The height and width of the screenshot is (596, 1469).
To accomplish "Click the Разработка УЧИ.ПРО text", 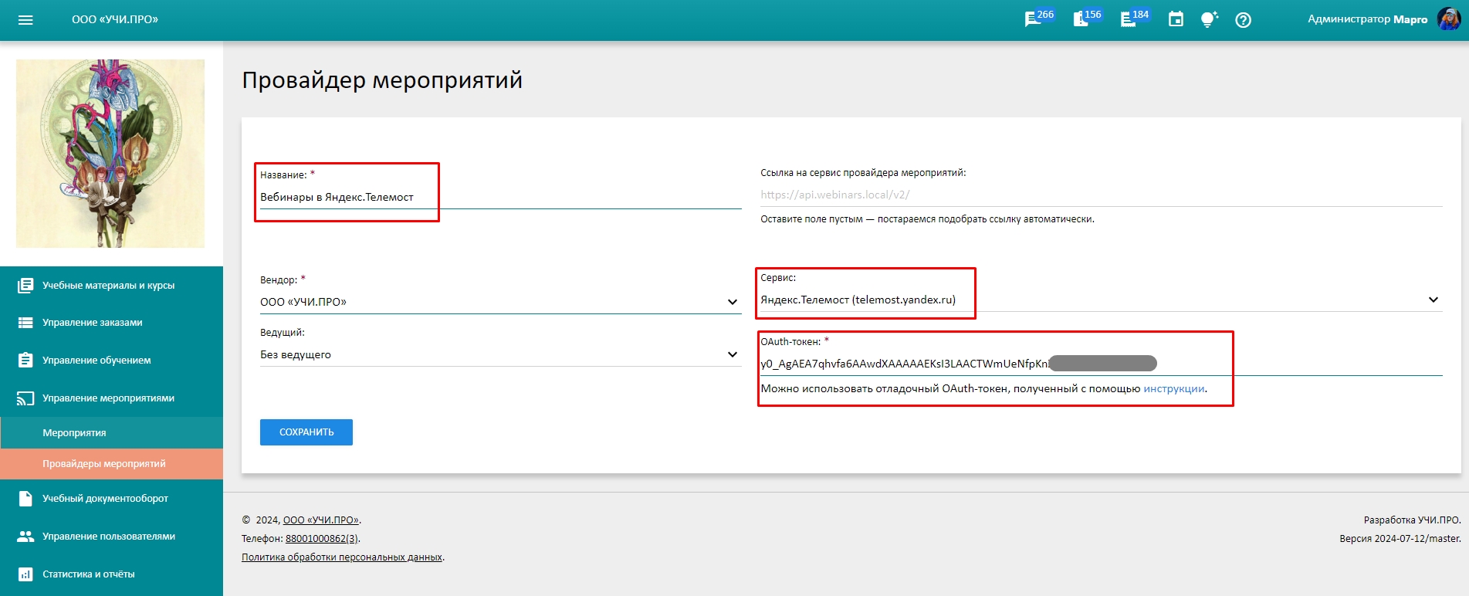I will 1412,520.
